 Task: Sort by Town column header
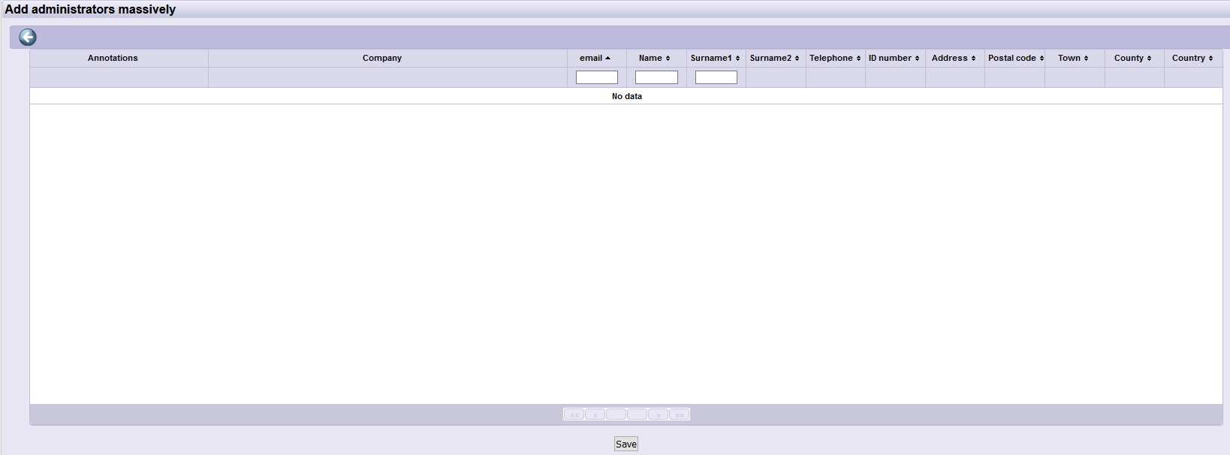click(1074, 58)
